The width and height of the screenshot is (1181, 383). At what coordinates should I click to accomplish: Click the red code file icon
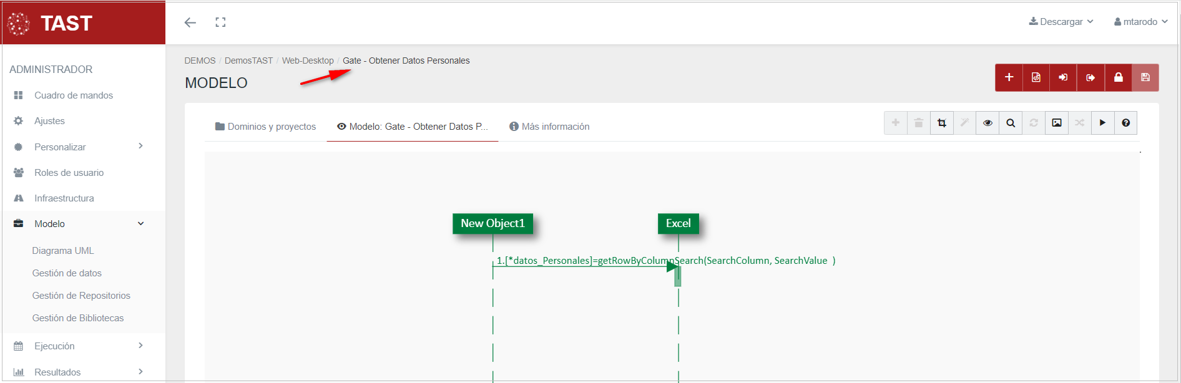[x=1036, y=77]
